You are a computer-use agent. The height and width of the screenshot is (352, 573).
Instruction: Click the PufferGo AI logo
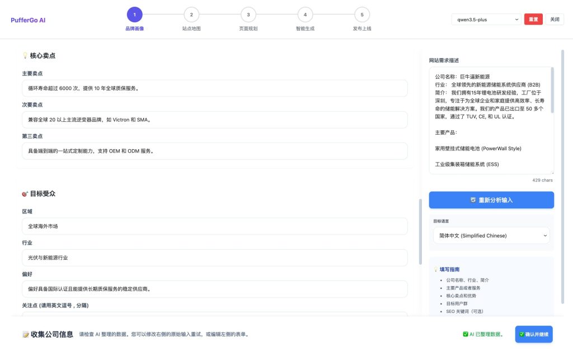coord(27,19)
